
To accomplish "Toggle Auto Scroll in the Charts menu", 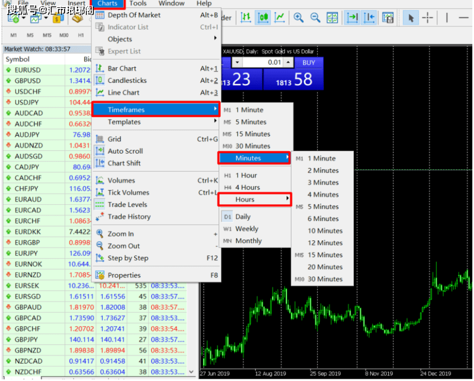I will [156, 151].
